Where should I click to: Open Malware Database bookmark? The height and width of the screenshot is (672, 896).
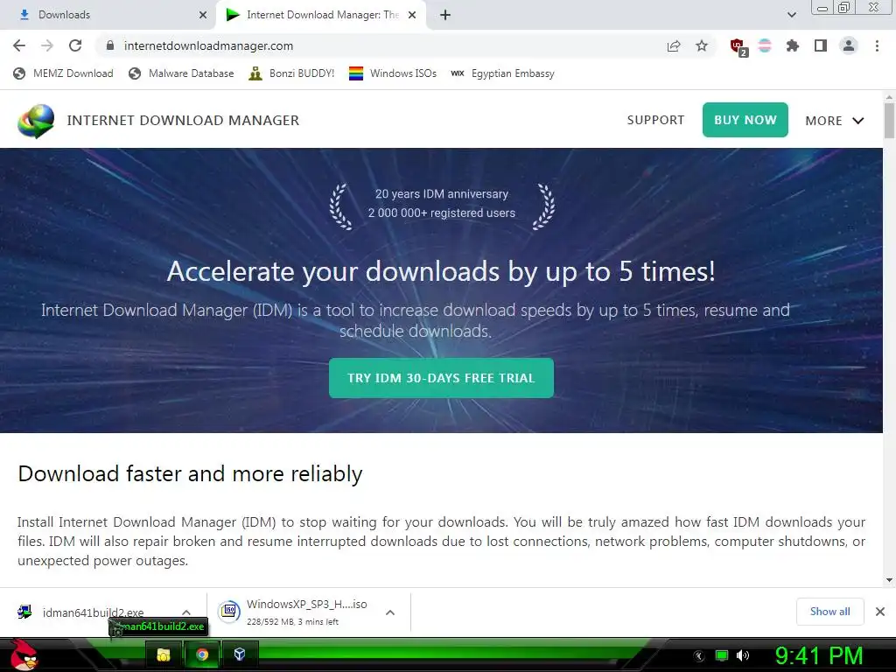181,73
